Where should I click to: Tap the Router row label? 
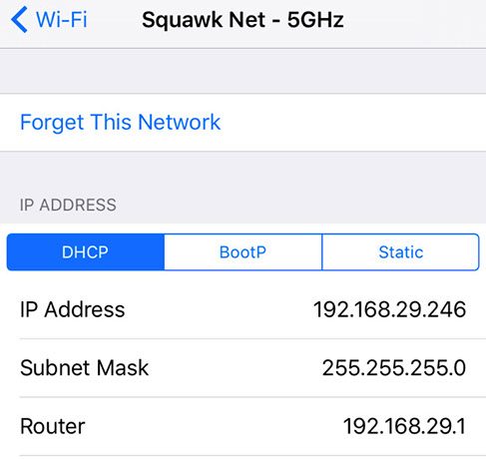point(53,426)
